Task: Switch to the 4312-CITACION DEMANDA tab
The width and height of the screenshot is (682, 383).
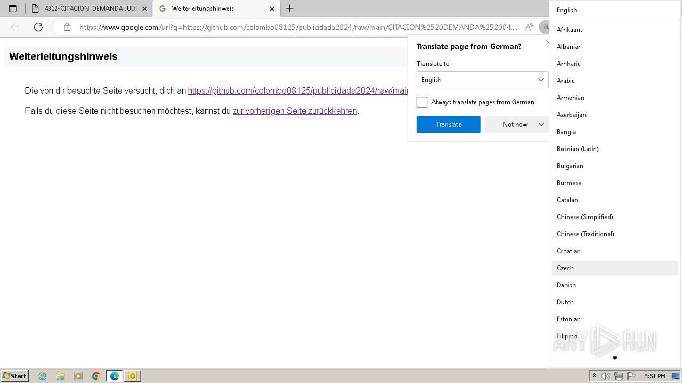Action: tap(90, 9)
